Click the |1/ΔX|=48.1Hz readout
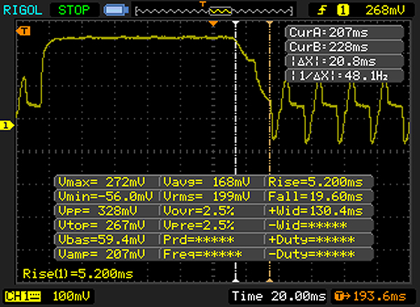Viewport: 420px width, 307px height. click(344, 76)
